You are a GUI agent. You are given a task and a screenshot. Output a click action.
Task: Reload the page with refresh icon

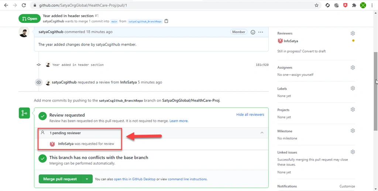pos(24,5)
